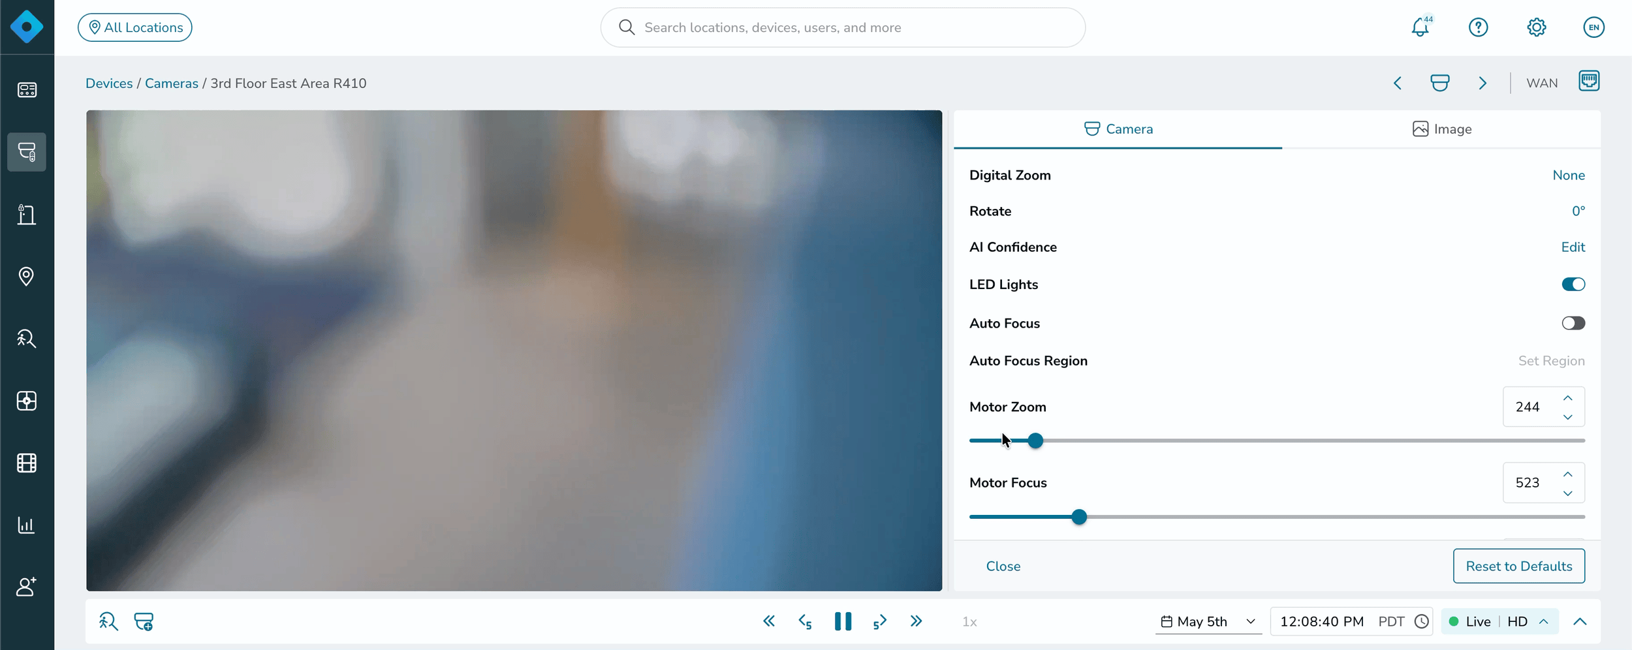Viewport: 1632px width, 650px height.
Task: Open the add user sidebar icon
Action: click(x=27, y=587)
